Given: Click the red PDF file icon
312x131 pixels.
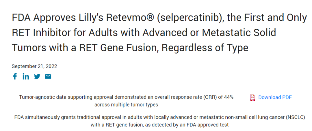Looking at the screenshot, I should pyautogui.click(x=252, y=98).
